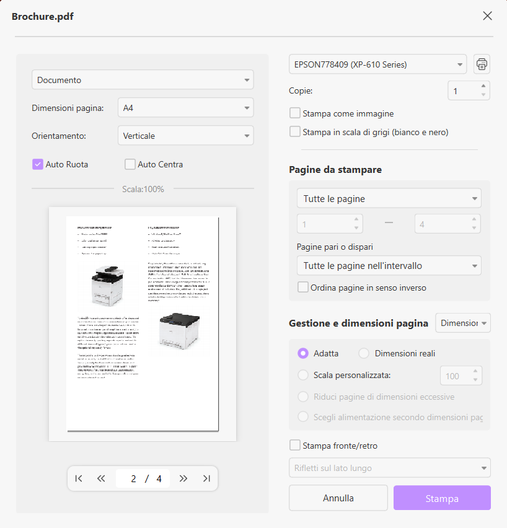Viewport: 507px width, 528px height.
Task: Click the Annulla button
Action: 338,498
